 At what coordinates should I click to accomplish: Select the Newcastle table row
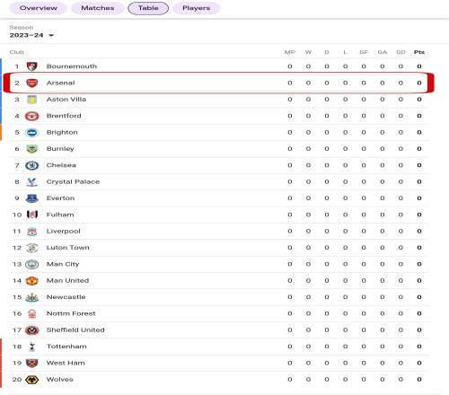219,297
